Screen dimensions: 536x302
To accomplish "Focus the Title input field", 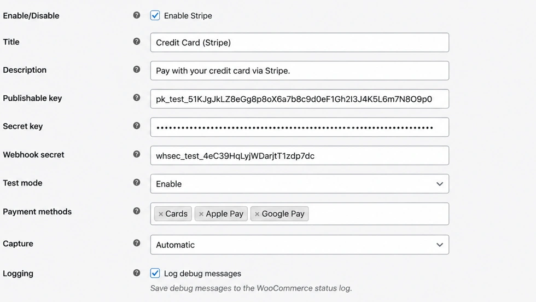I will pyautogui.click(x=300, y=43).
